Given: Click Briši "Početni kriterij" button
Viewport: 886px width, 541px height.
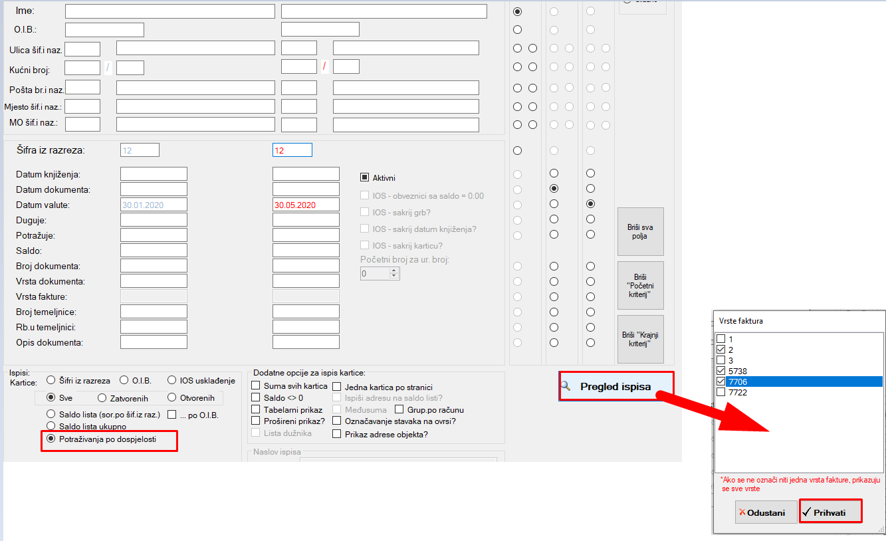Looking at the screenshot, I should click(x=640, y=285).
